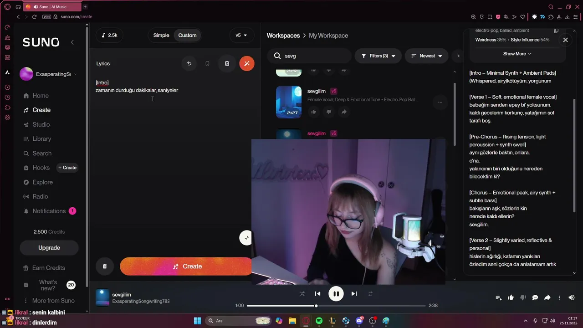Expand the ExasperatingSo account menu

49,74
